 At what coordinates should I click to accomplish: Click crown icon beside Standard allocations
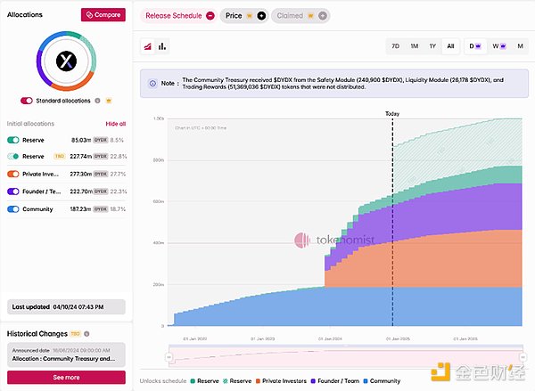(109, 101)
